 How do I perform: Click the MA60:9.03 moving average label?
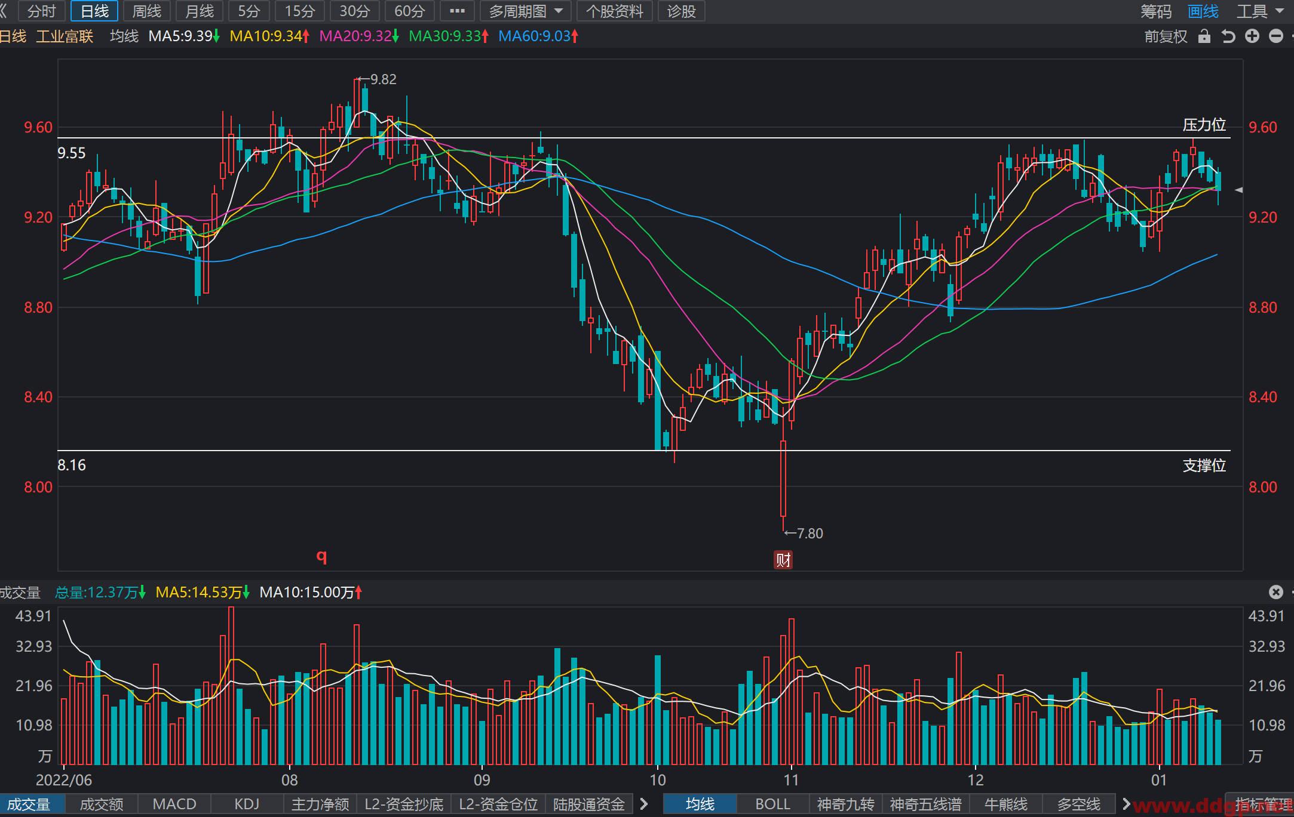[538, 36]
